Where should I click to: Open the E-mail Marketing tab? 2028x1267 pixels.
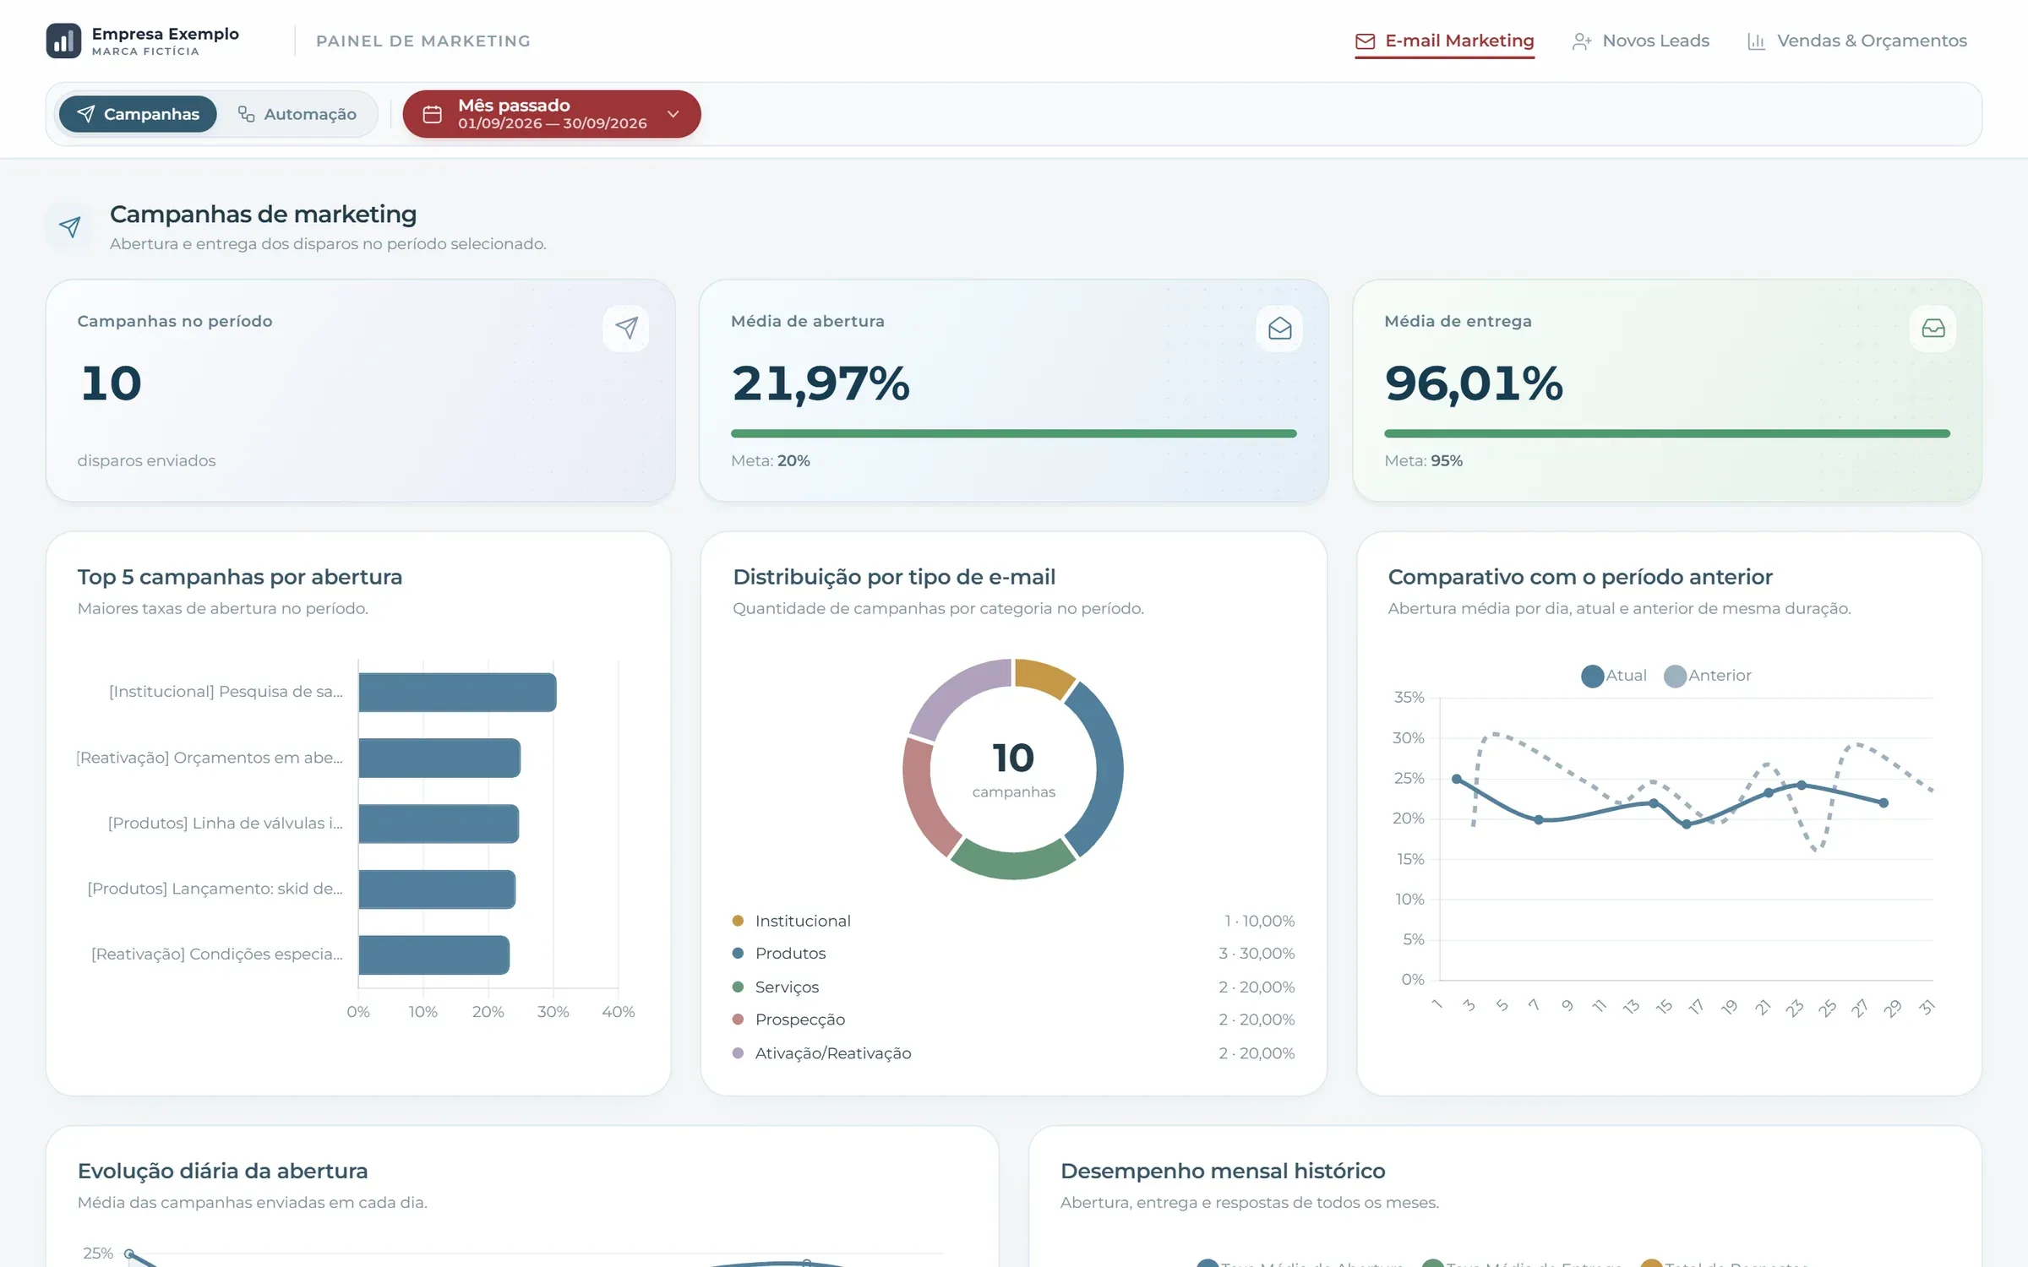click(x=1445, y=41)
